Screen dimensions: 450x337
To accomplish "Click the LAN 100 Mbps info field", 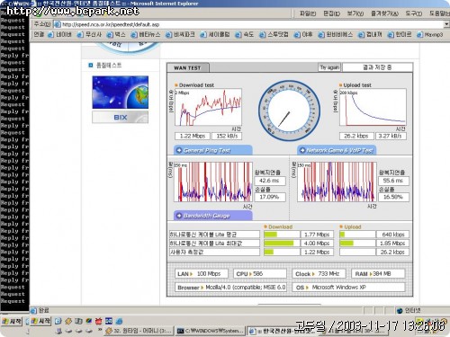I will coord(202,273).
